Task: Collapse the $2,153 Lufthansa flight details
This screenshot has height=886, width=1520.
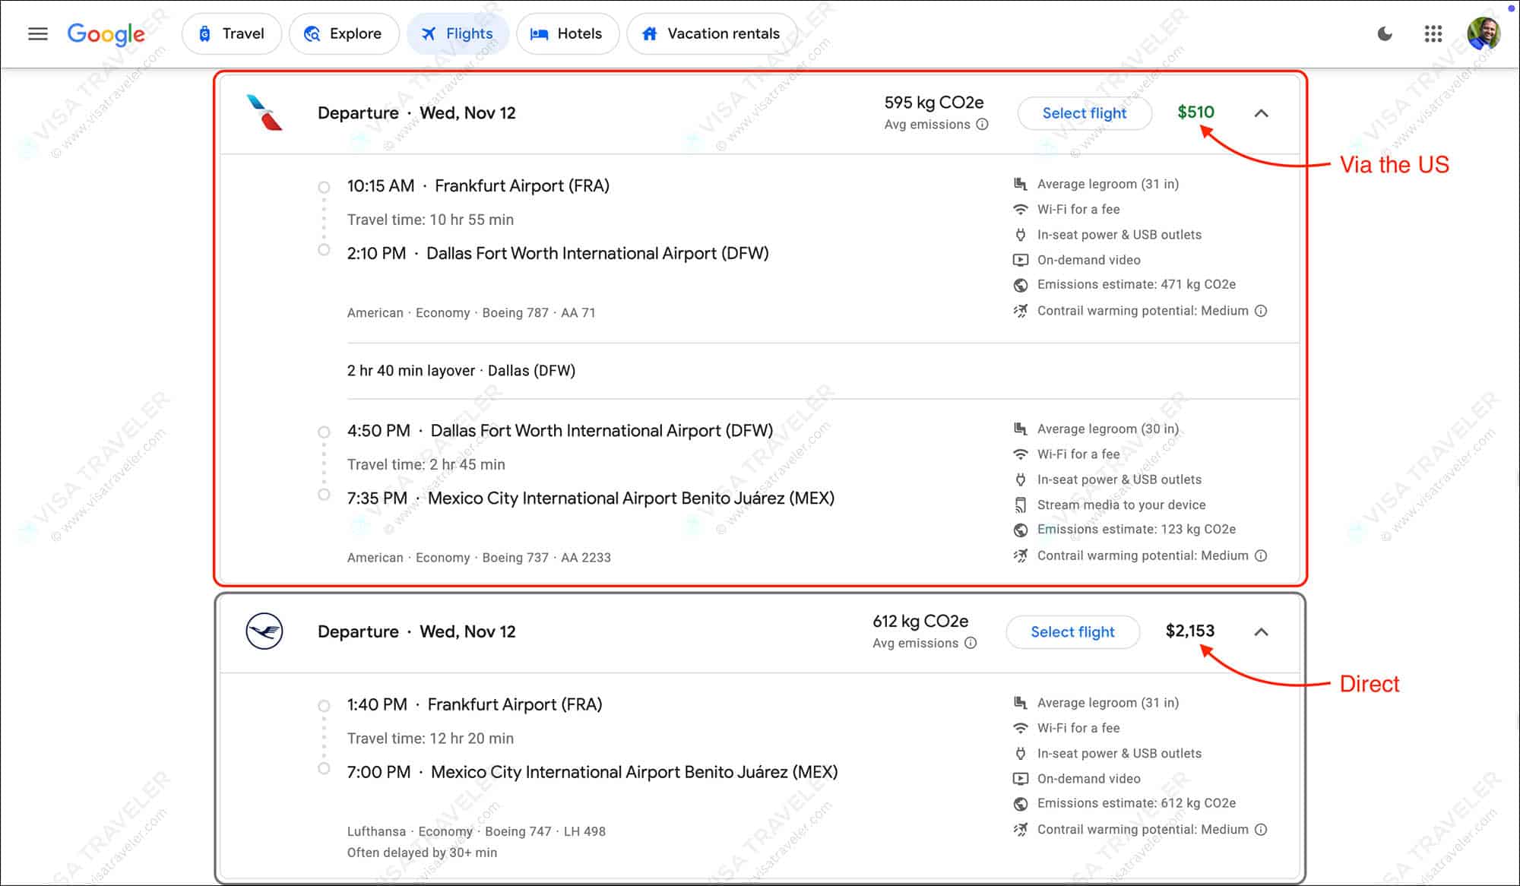Action: point(1261,632)
